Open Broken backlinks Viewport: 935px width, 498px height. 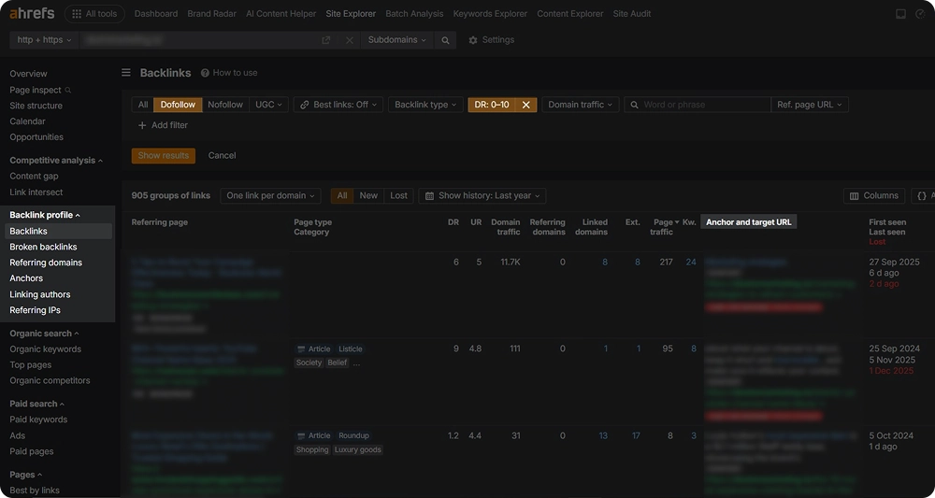[43, 247]
